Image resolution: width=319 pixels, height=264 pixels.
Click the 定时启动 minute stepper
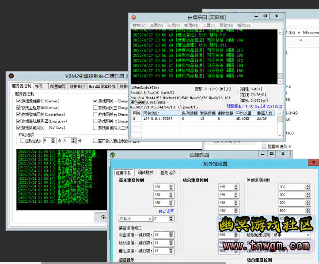click(73, 141)
